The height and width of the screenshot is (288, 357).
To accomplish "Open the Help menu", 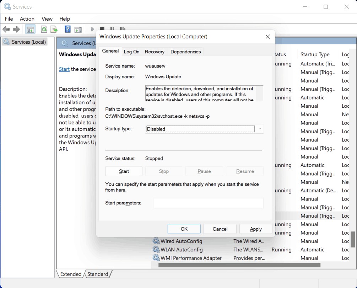I will [65, 19].
